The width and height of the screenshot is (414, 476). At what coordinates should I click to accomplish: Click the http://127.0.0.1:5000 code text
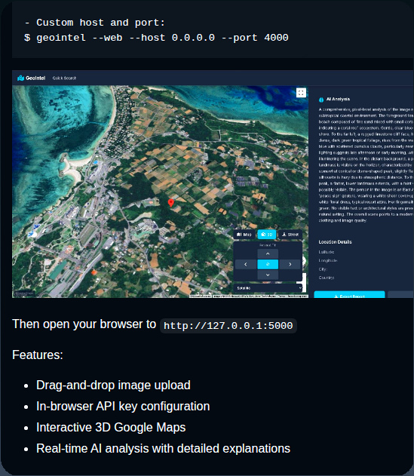coord(228,326)
